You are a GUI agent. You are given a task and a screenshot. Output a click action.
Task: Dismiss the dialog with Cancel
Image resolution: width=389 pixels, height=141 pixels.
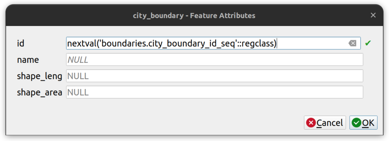325,123
